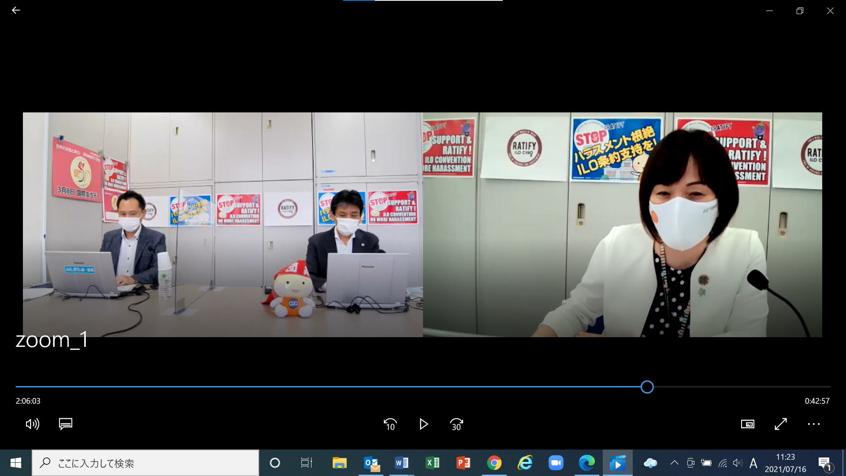Open Google Chrome from the taskbar
846x476 pixels.
coord(494,463)
